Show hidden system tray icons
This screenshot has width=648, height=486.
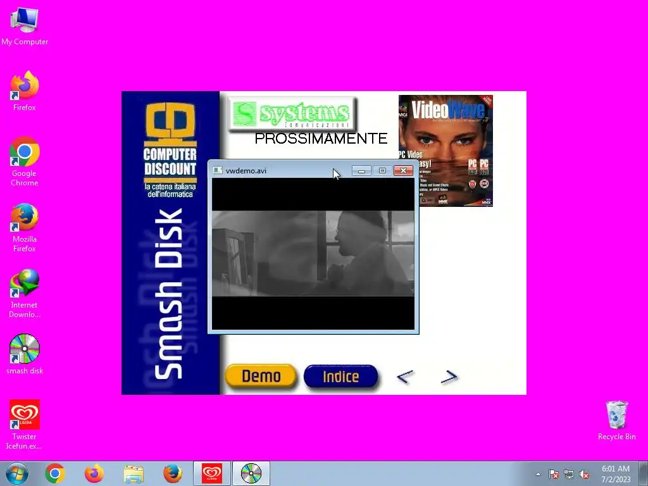click(x=538, y=474)
